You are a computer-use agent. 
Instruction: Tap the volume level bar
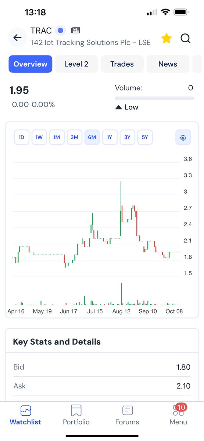(x=155, y=98)
